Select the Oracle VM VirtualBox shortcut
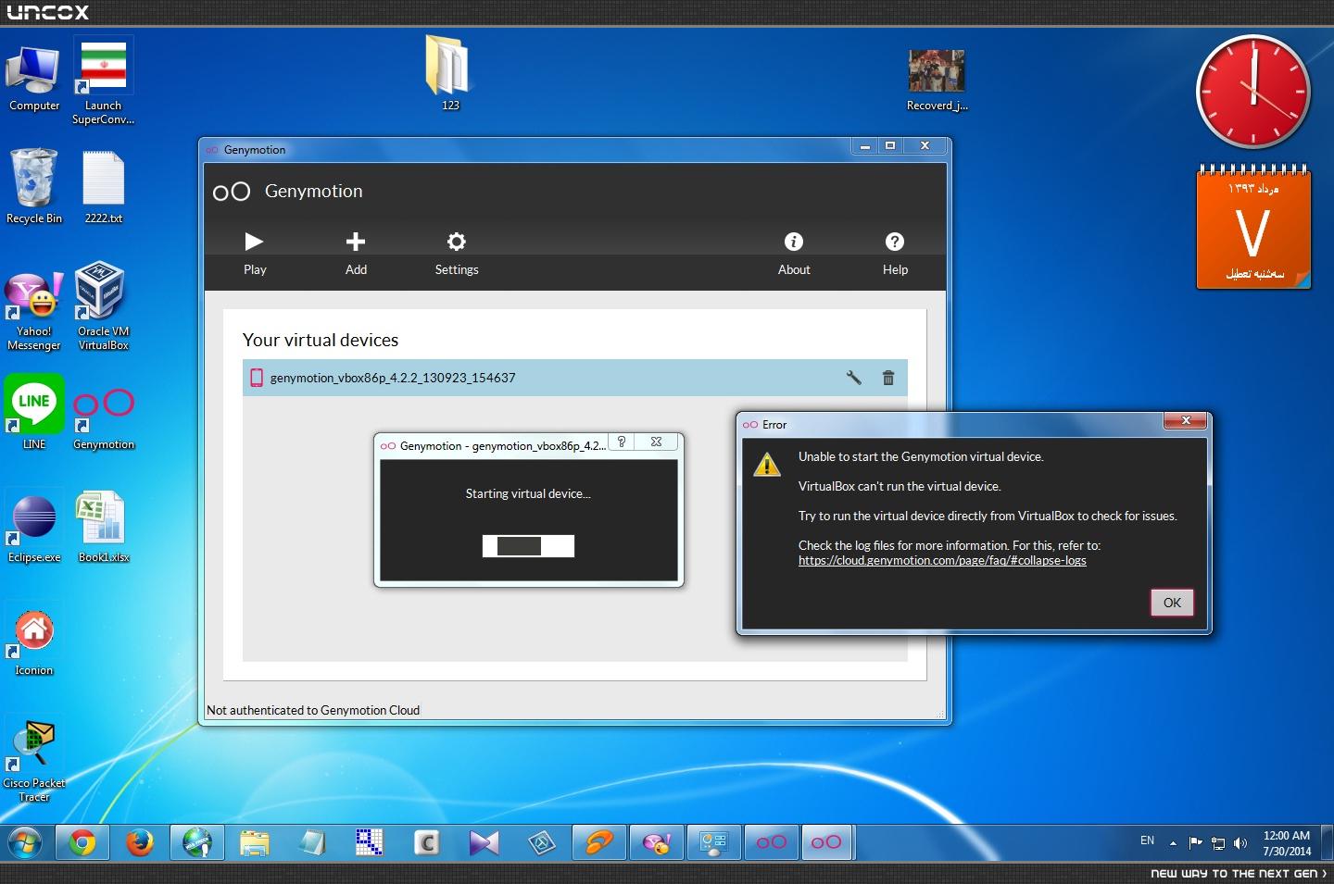Screen dimensions: 1334x884 tap(103, 306)
